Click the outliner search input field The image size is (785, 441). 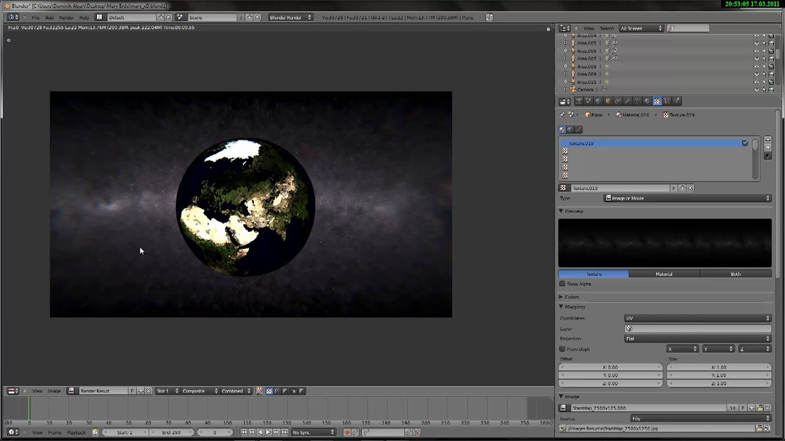pos(689,28)
